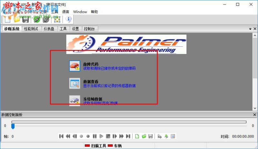The width and height of the screenshot is (258, 149).
Task: Close the 数据控制面板 panel
Action: [x=254, y=114]
